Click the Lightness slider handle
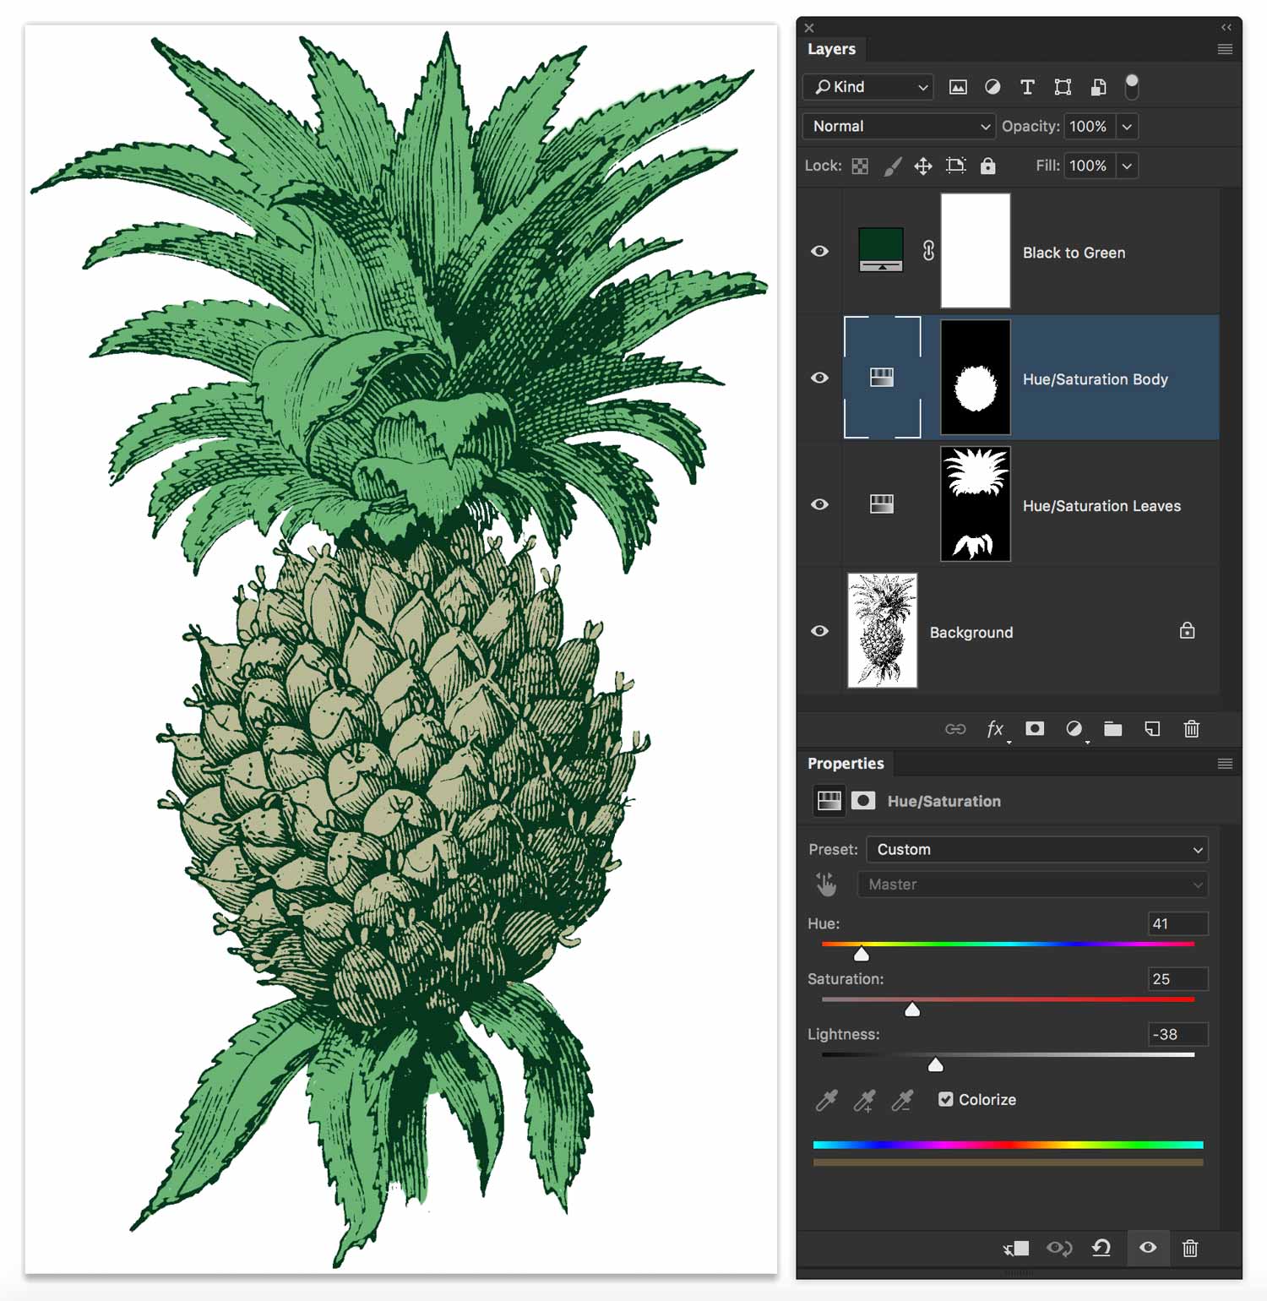The image size is (1267, 1301). coord(936,1065)
